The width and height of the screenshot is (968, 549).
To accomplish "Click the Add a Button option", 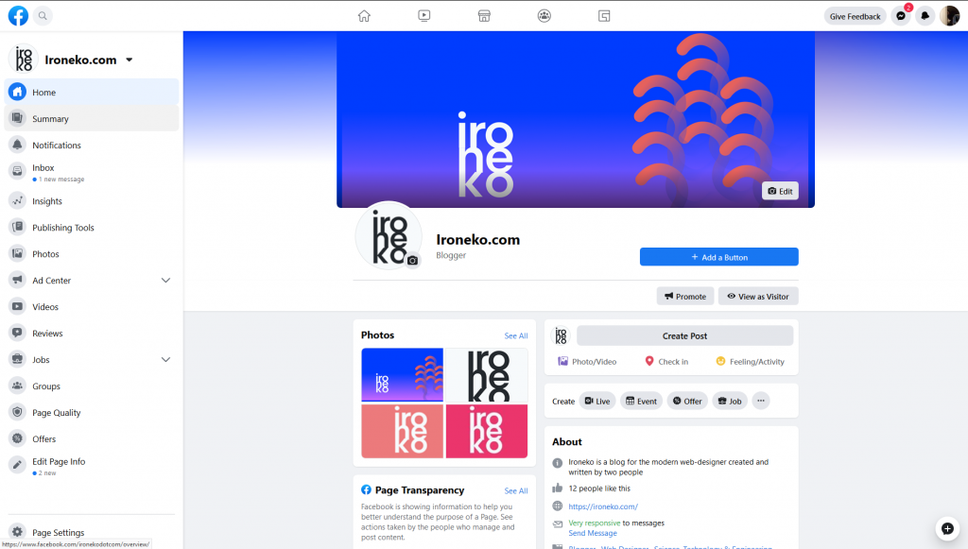I will [x=718, y=256].
